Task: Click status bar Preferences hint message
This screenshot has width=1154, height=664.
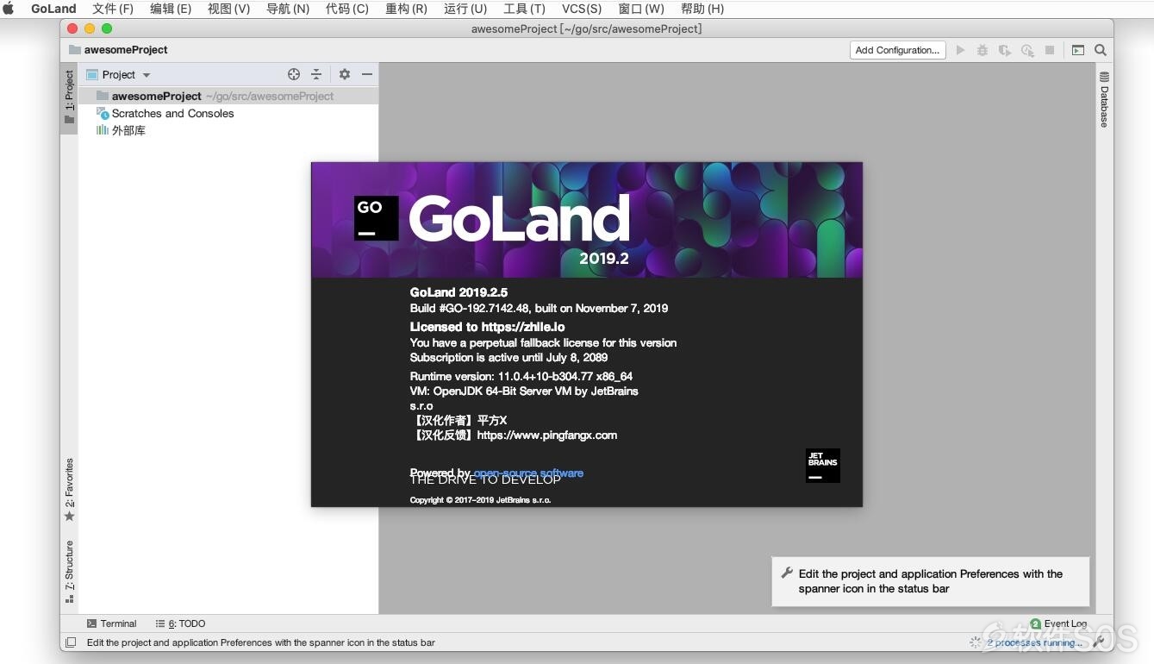Action: (261, 642)
